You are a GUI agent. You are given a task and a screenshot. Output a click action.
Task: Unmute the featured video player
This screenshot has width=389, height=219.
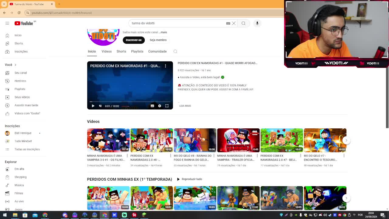[100, 106]
